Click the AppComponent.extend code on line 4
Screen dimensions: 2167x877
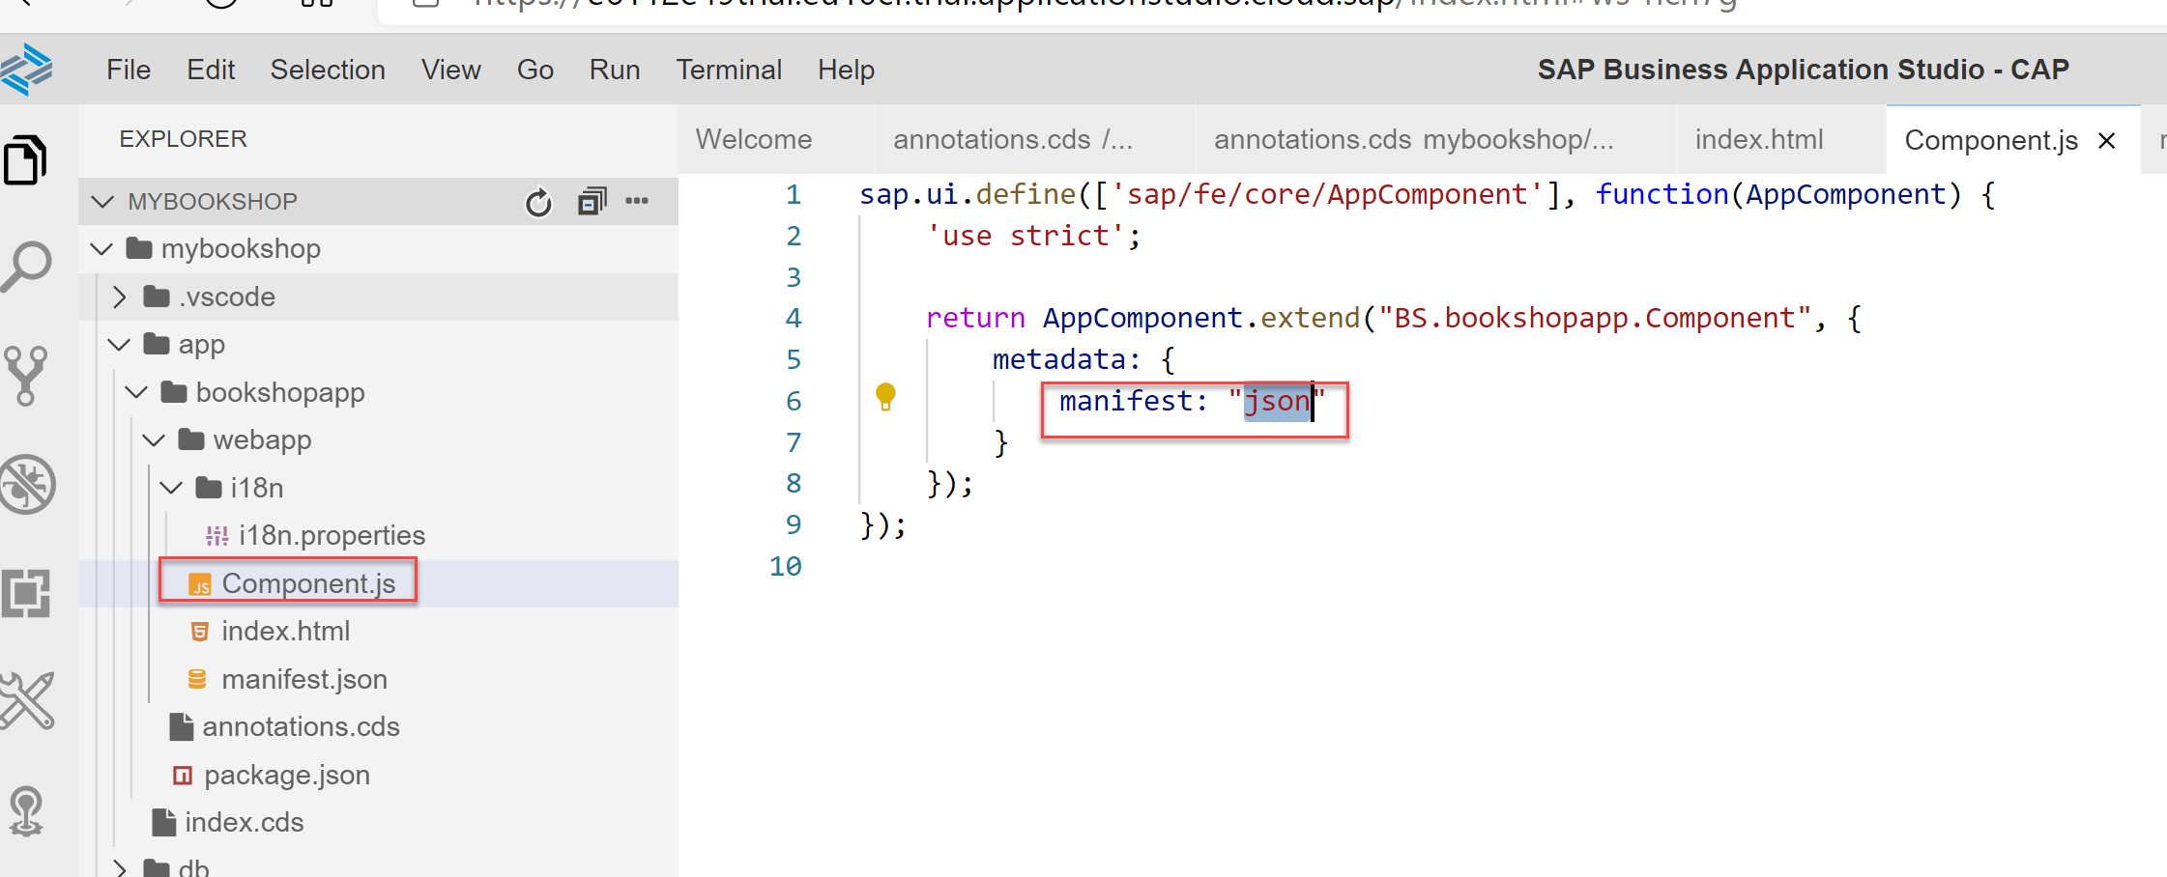[1201, 318]
